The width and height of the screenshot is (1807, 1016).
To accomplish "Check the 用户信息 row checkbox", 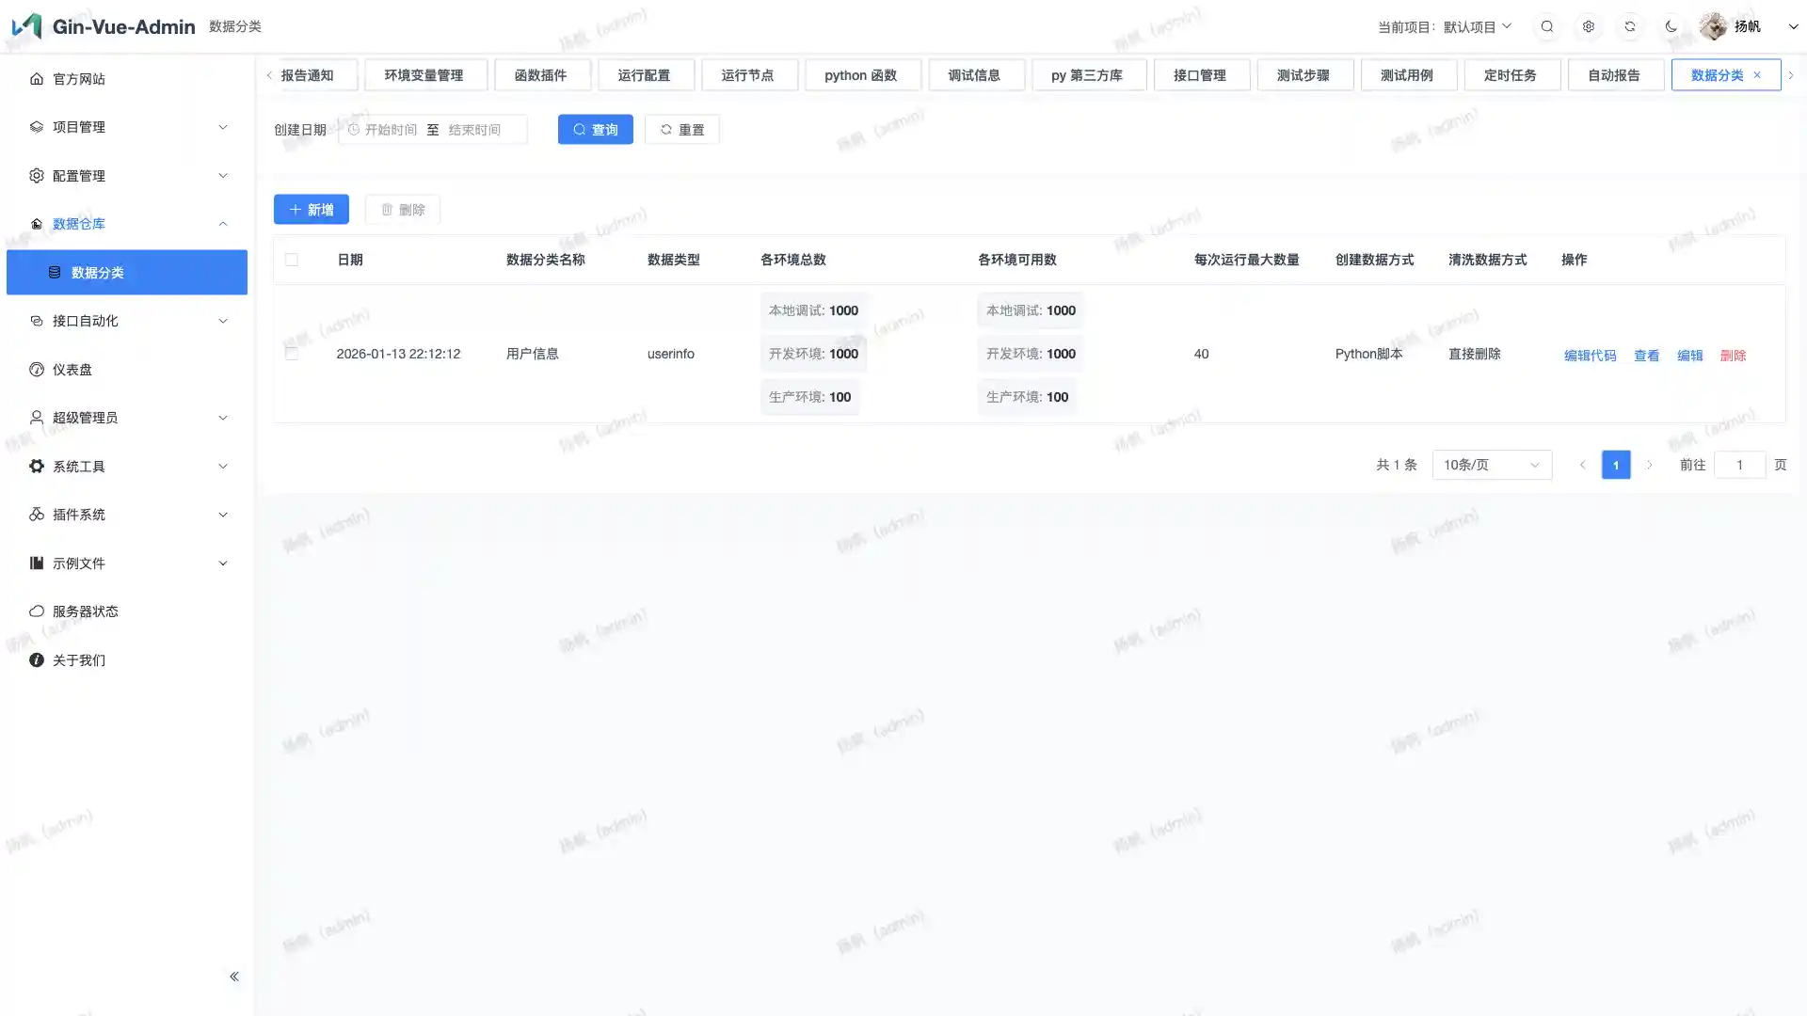I will coord(292,354).
